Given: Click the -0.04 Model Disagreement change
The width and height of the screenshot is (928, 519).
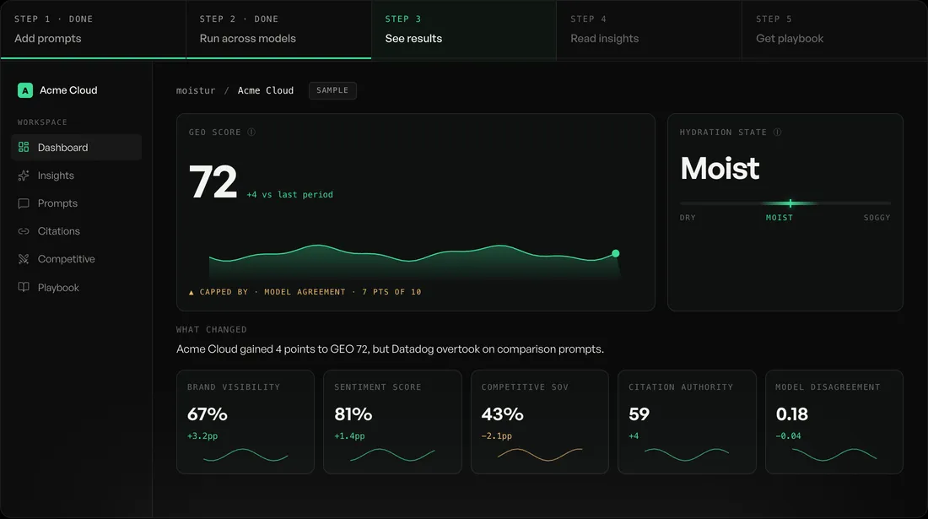Looking at the screenshot, I should (x=788, y=436).
